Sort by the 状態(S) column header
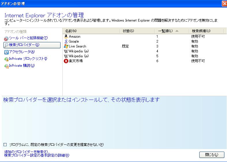227x162 pixels. click(137, 31)
